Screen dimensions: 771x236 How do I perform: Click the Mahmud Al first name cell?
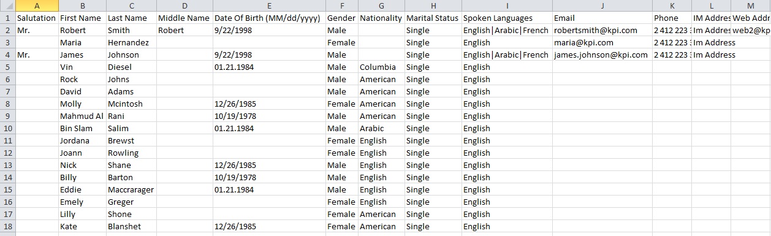pos(82,116)
